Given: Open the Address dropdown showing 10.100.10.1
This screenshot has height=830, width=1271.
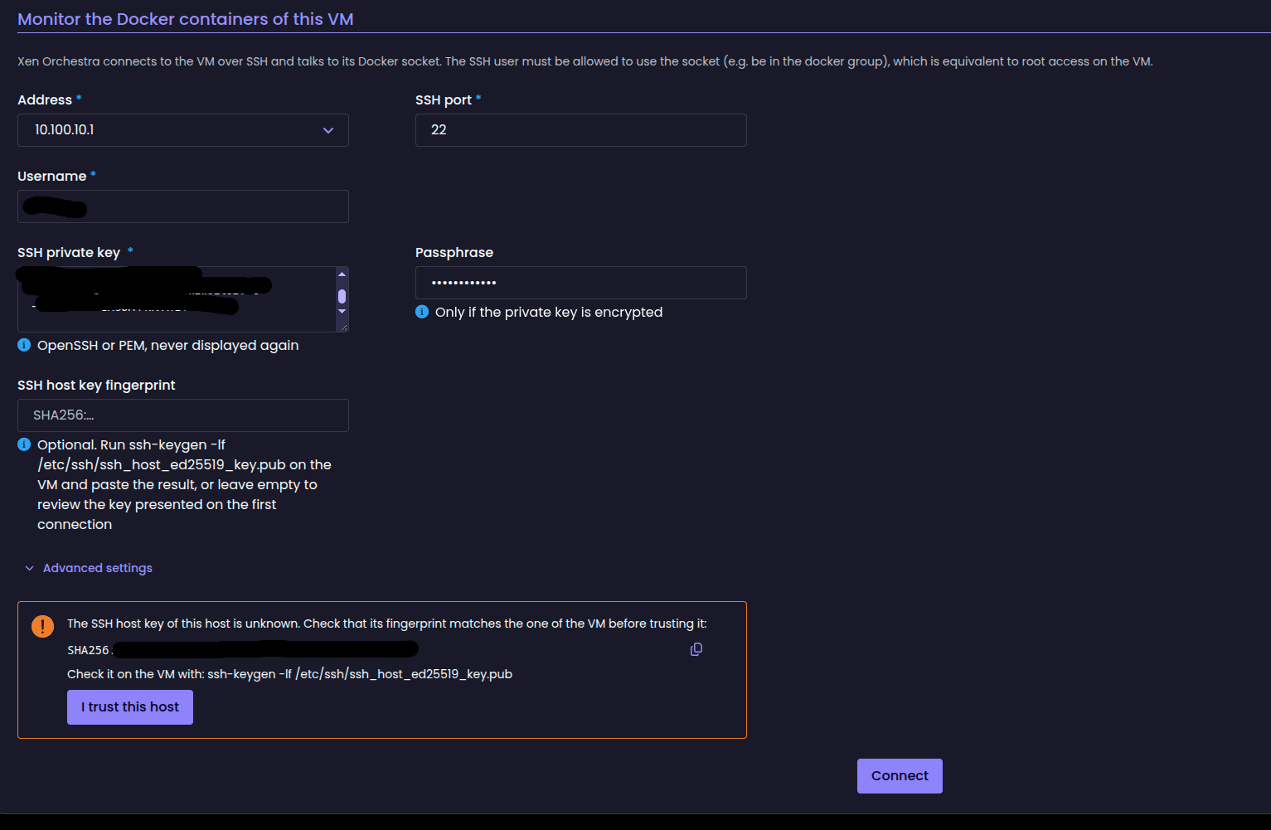Looking at the screenshot, I should click(x=183, y=130).
